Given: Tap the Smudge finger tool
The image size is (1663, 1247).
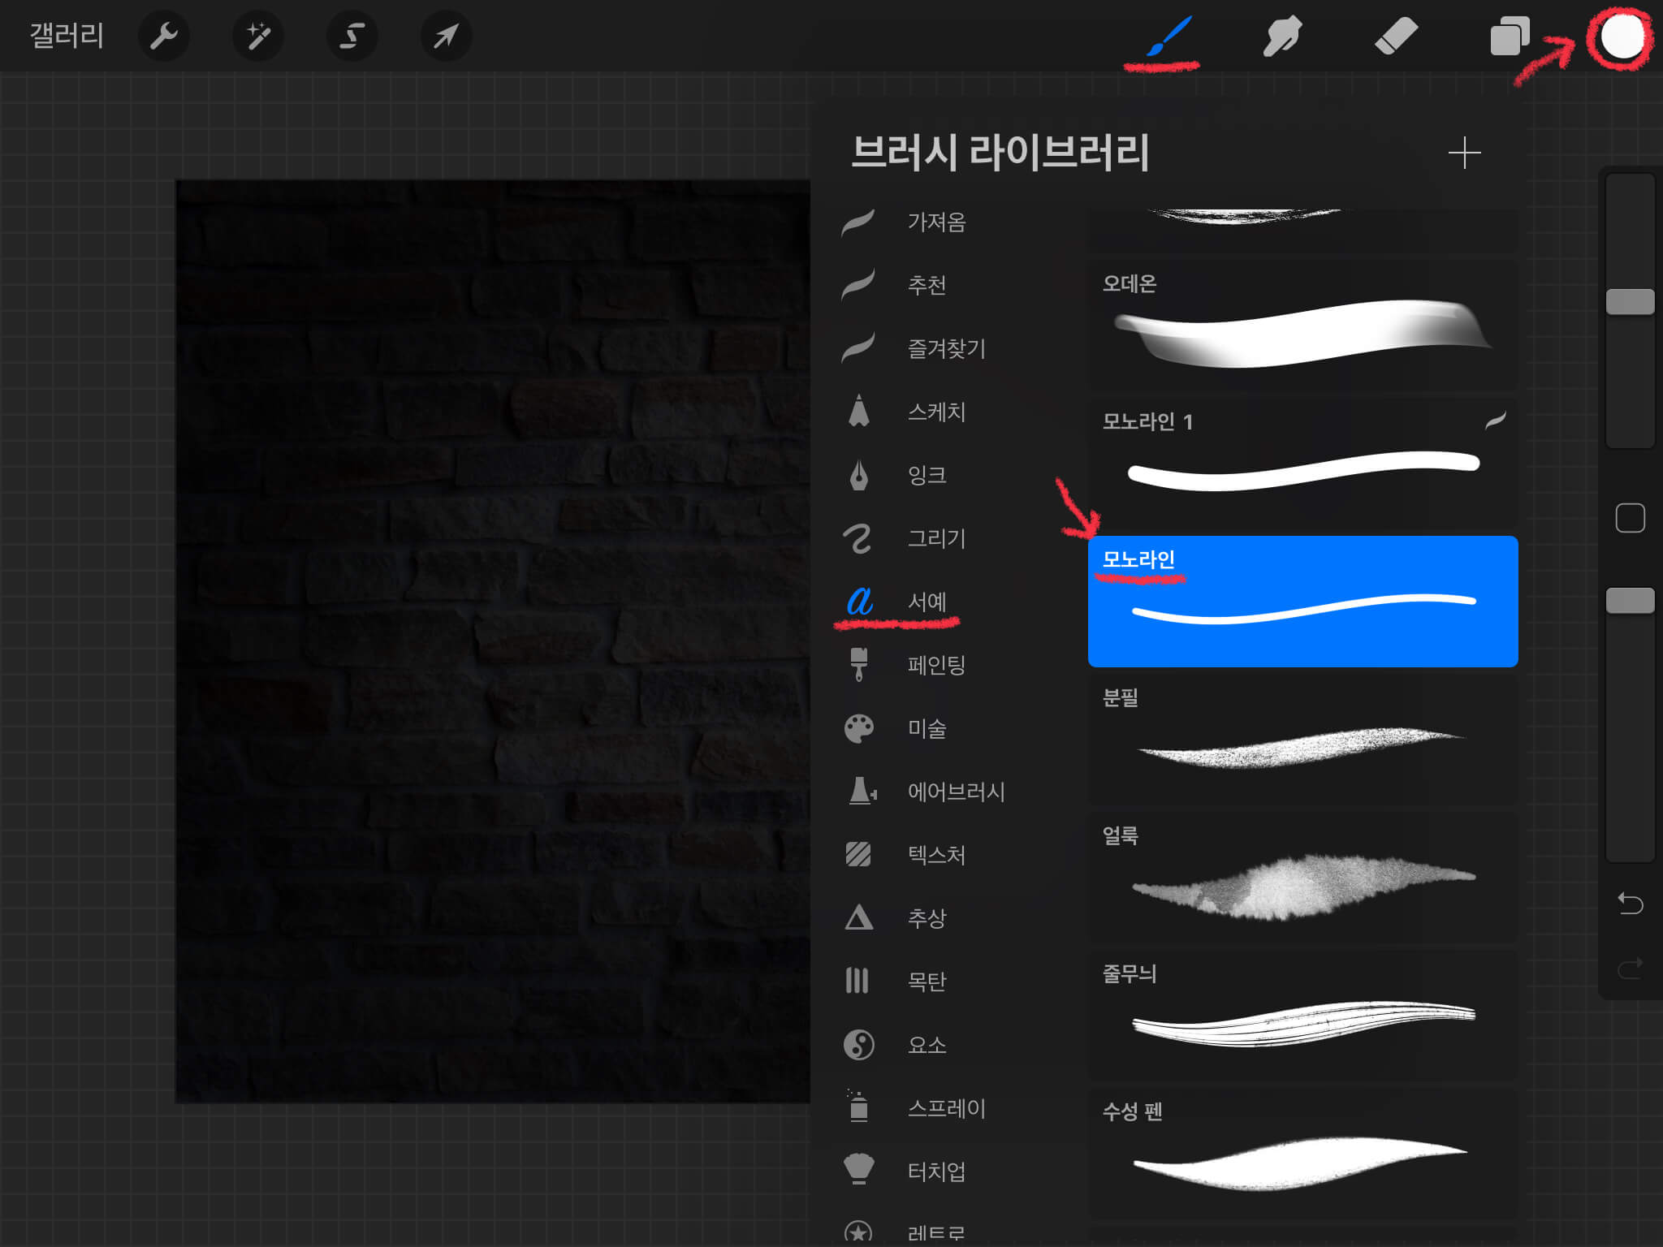Looking at the screenshot, I should click(1282, 36).
